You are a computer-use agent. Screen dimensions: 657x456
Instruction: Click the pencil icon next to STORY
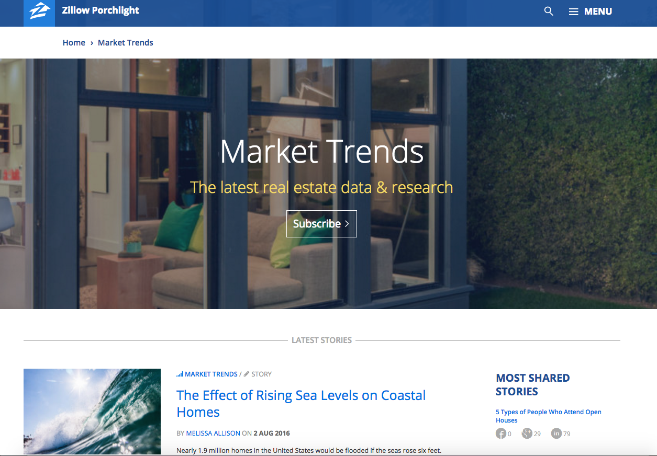[246, 373]
